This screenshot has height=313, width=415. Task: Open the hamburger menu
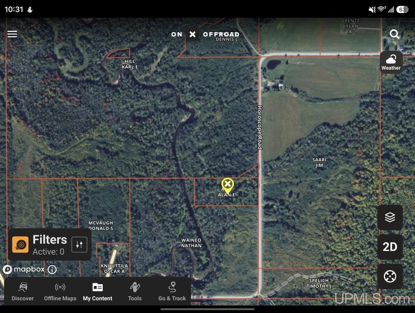[12, 34]
